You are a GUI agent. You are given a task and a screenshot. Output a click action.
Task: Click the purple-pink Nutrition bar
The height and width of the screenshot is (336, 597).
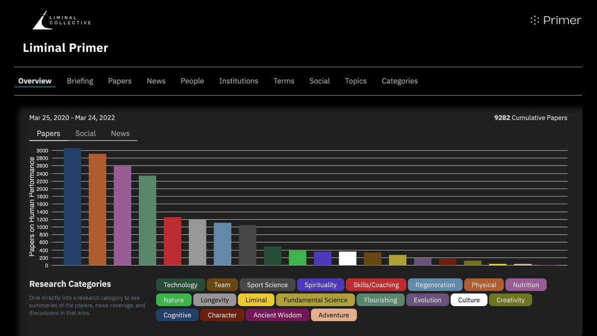[122, 216]
